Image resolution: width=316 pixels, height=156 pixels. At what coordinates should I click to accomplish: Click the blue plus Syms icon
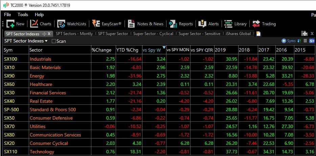284,41
